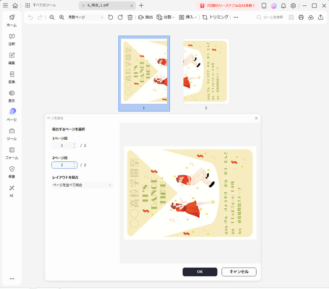Click the print icon in toolbar

tap(301, 17)
